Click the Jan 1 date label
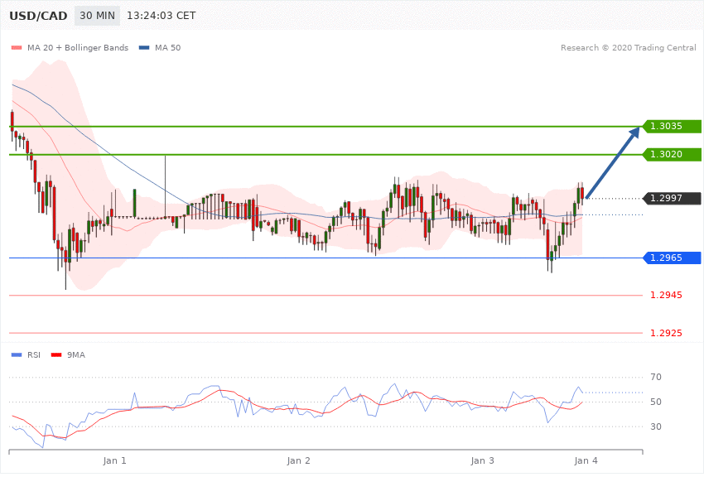Image resolution: width=704 pixels, height=477 pixels. coord(114,460)
